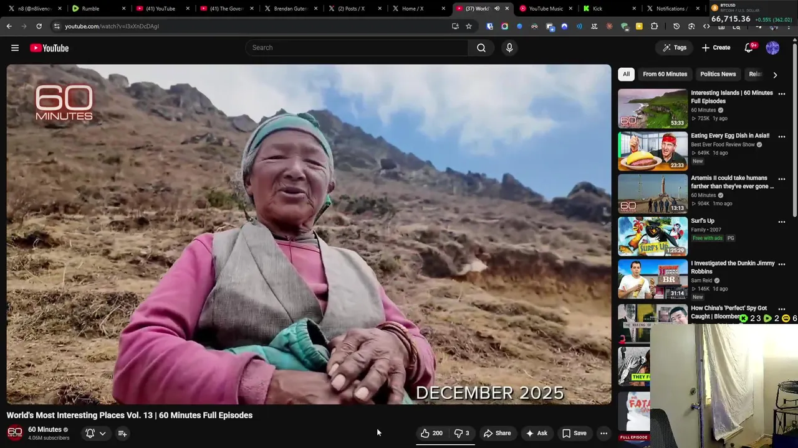
Task: Start voice search with the microphone
Action: (x=509, y=48)
